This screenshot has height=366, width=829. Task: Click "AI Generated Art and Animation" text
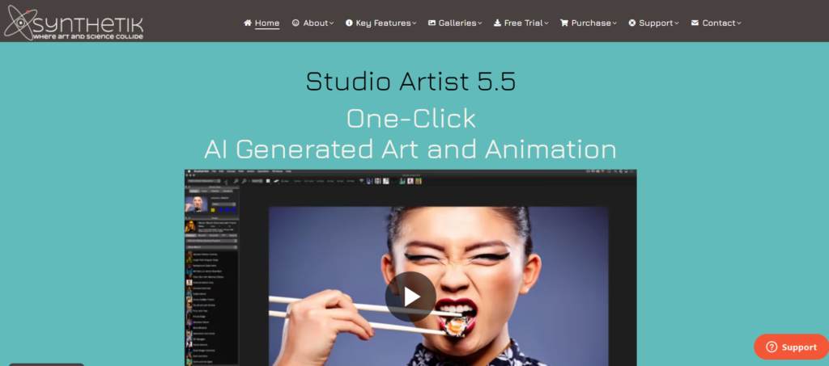pyautogui.click(x=410, y=149)
